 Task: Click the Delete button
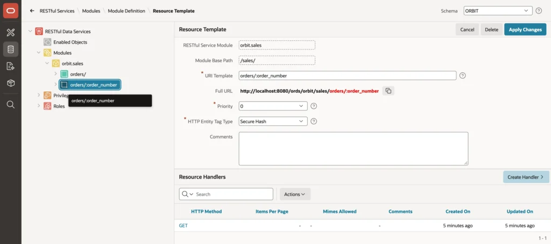(x=492, y=29)
